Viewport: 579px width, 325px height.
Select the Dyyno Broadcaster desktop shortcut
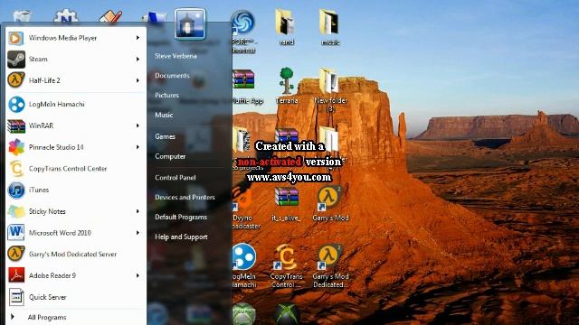click(x=244, y=209)
